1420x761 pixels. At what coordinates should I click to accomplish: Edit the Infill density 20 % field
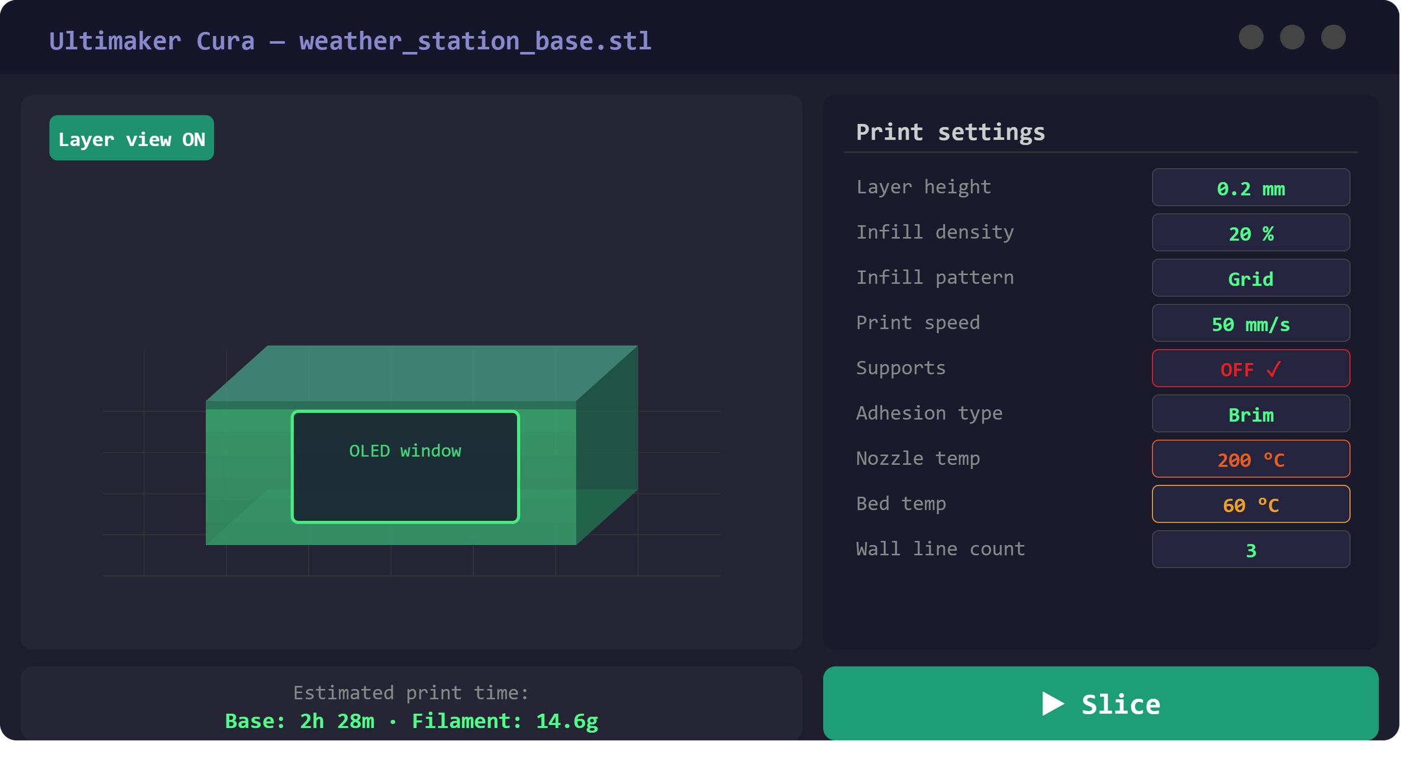click(x=1251, y=233)
